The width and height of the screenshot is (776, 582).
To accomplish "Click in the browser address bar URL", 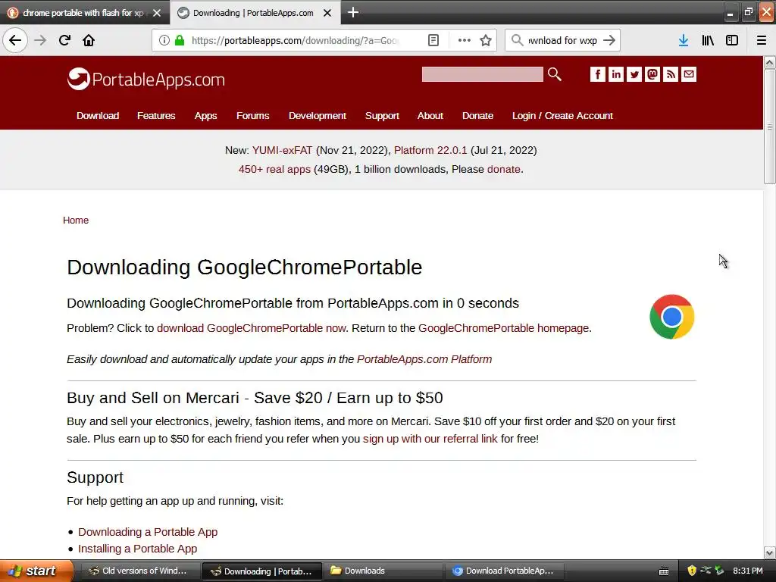I will point(295,40).
